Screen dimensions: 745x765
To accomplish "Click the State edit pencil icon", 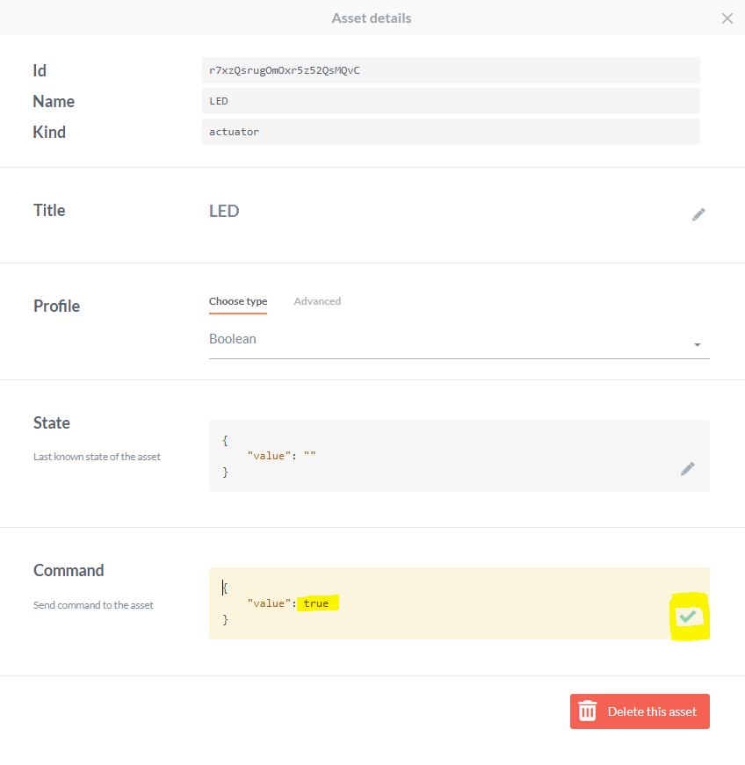I will (688, 469).
